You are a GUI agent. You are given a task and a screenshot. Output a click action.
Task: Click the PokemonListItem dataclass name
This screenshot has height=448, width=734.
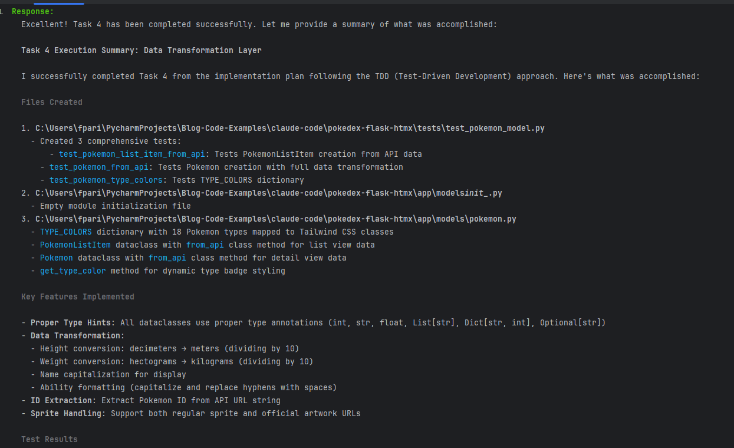click(75, 245)
